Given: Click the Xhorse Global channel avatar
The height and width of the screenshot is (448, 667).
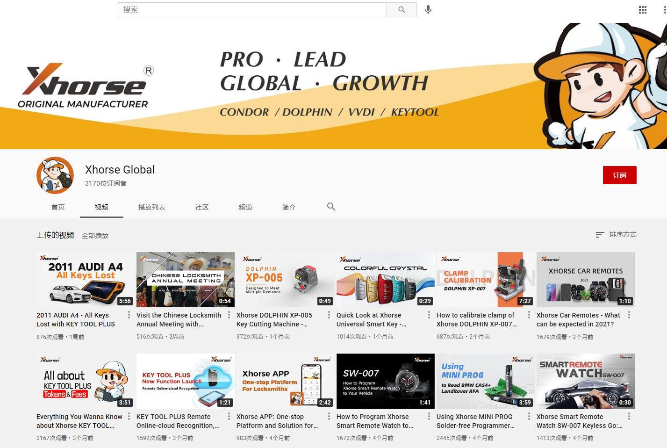Looking at the screenshot, I should [55, 175].
